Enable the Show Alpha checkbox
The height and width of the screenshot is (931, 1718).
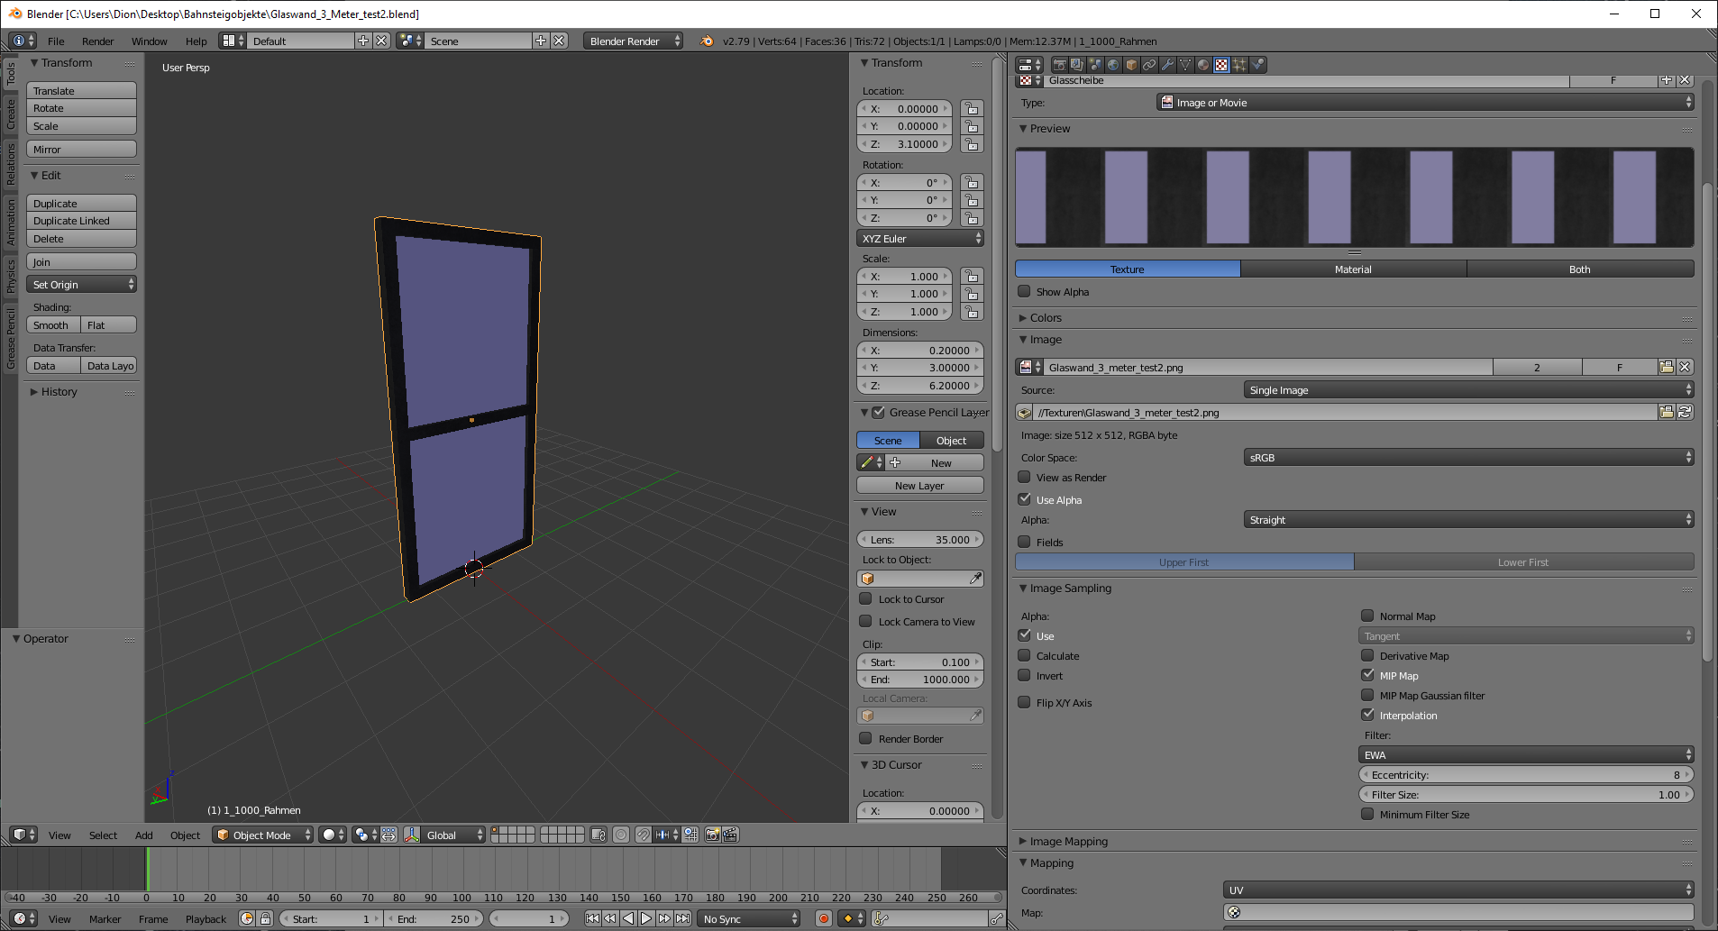(1024, 292)
